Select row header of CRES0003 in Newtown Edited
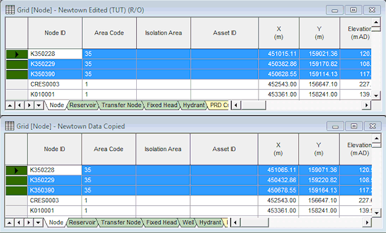The width and height of the screenshot is (386, 233). [x=17, y=85]
